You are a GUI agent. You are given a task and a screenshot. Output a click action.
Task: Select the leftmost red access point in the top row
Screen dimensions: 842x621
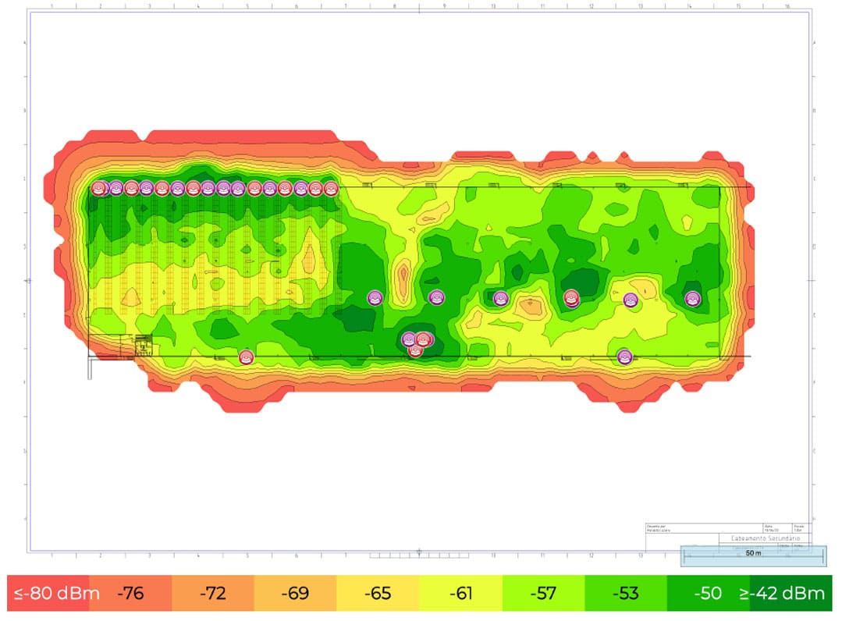(x=98, y=188)
